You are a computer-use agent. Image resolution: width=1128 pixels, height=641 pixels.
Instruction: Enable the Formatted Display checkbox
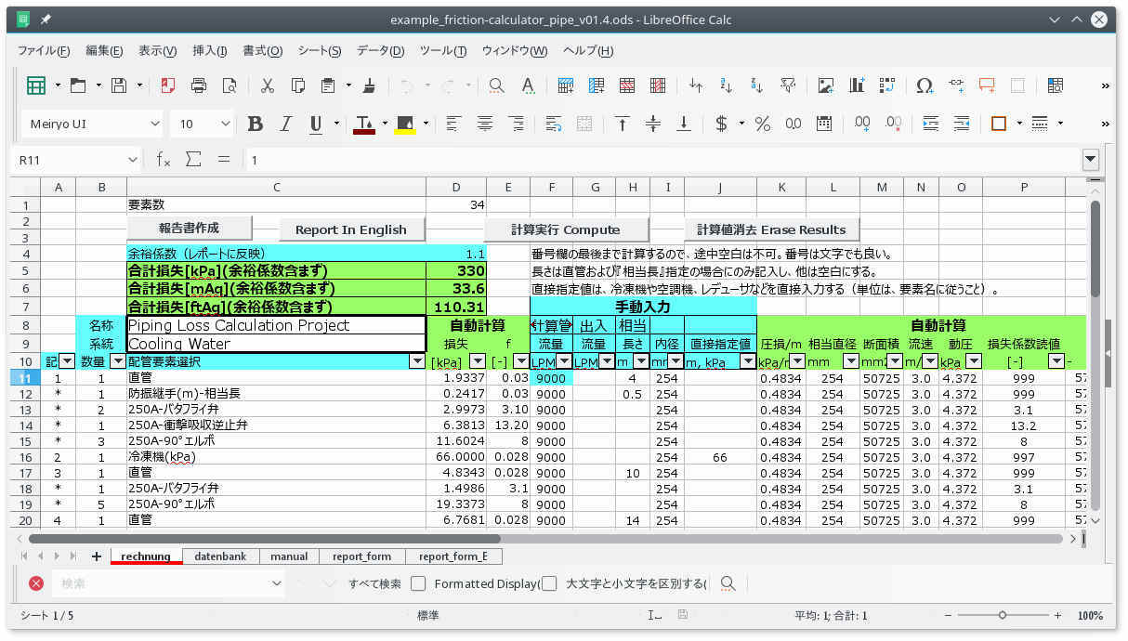click(x=418, y=583)
